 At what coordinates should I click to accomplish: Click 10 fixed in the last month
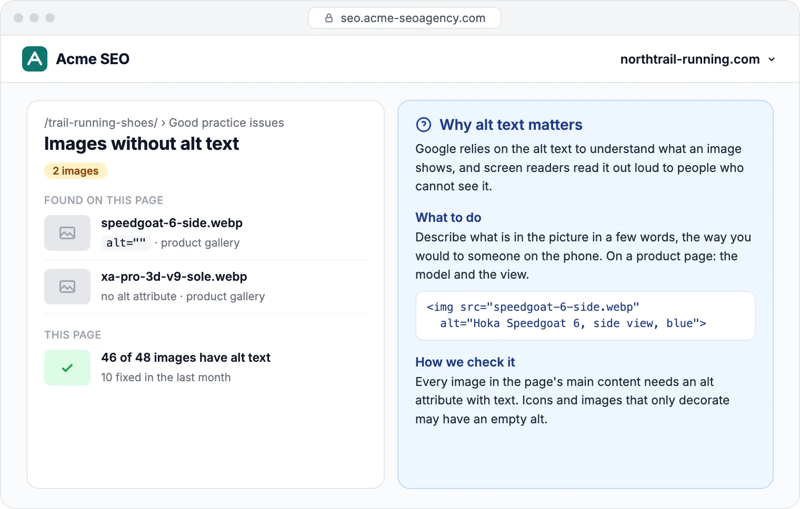pyautogui.click(x=166, y=378)
